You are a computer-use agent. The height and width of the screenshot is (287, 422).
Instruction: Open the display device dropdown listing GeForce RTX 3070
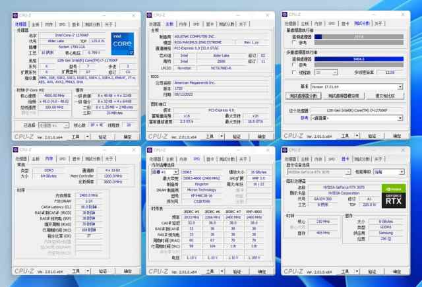click(x=318, y=172)
